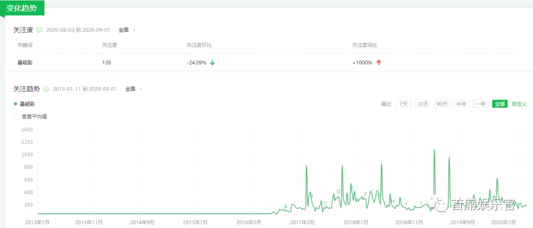Viewport: 533px width, 228px height.
Task: Open the 2013-01-11 到 2020-09-01 date range
Action: [84, 89]
